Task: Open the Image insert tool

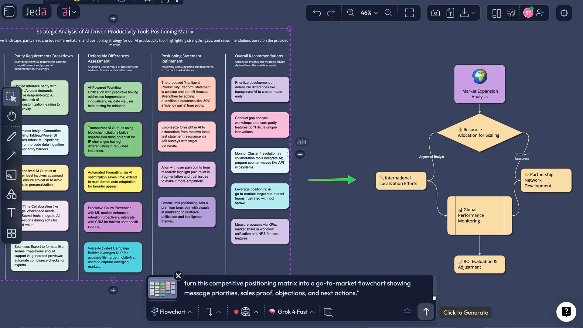Action: (x=11, y=175)
